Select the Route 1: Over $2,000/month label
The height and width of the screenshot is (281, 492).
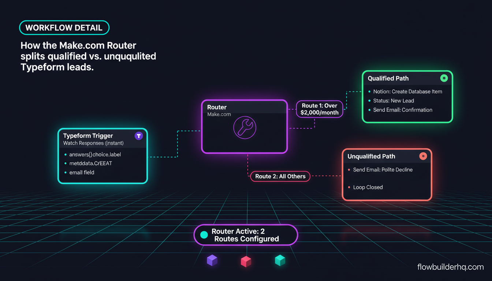click(320, 109)
